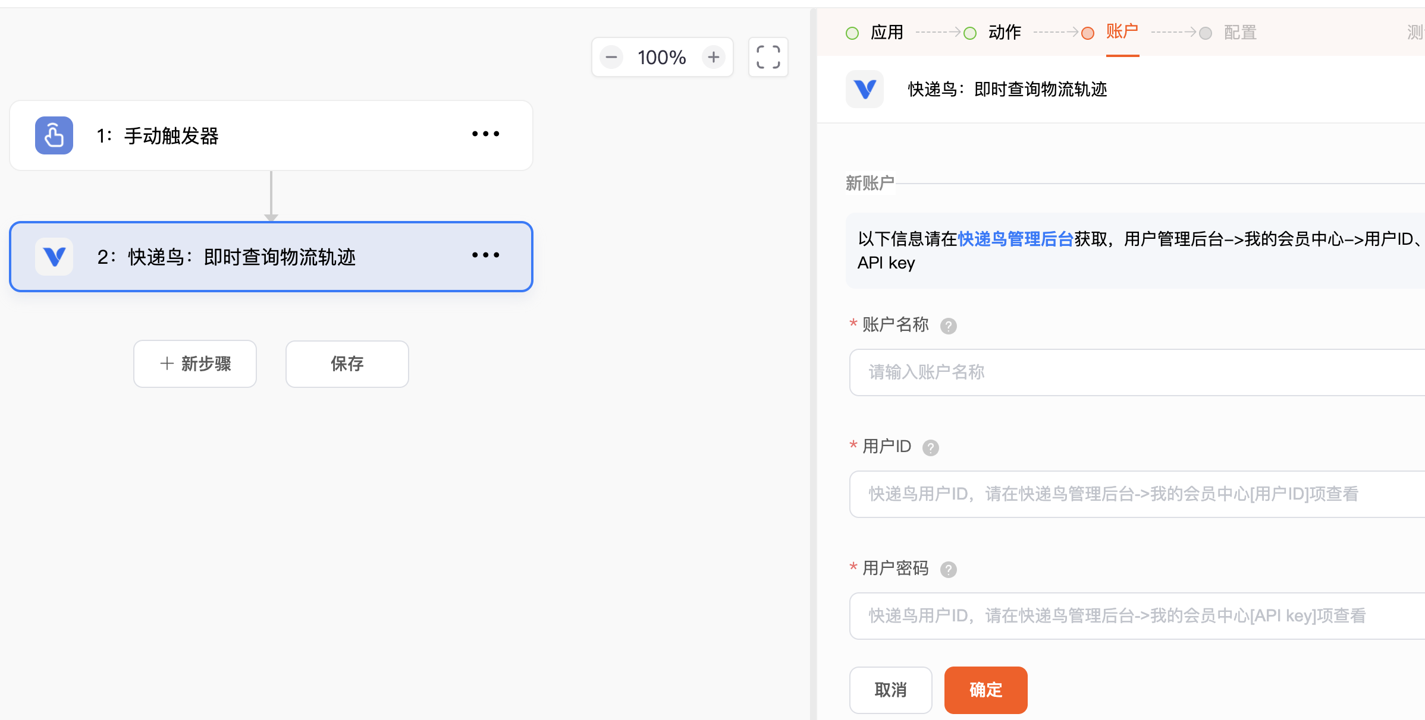Click the zoom in plus icon
The image size is (1425, 720).
(713, 58)
